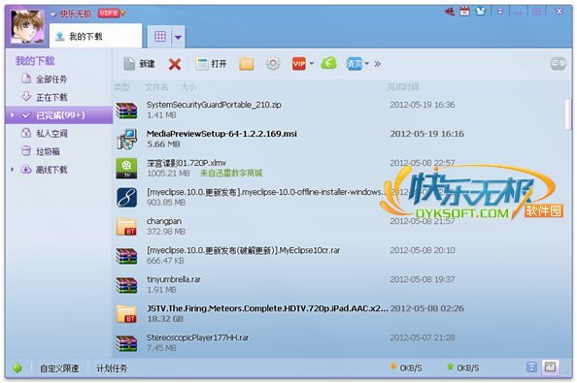Select tinyumbrella.rar file row

tap(339, 284)
